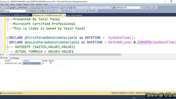Screen dimensions: 176x99
Task: Collapse the Presented By comment block
Action: [x=7, y=19]
